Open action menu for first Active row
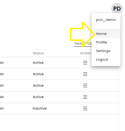125x131 pixels. pos(85,63)
